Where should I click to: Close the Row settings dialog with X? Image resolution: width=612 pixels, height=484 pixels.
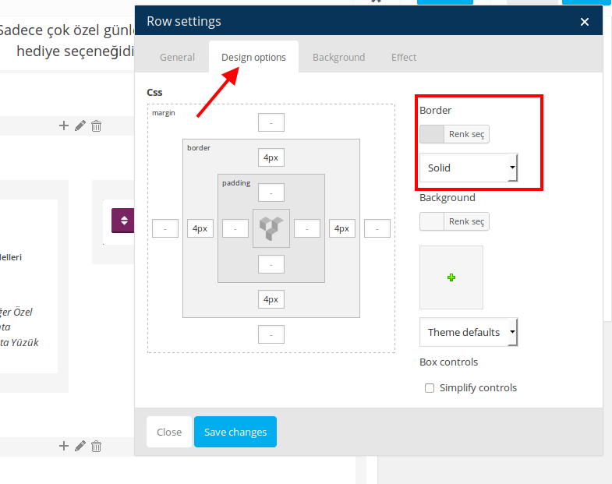point(584,22)
